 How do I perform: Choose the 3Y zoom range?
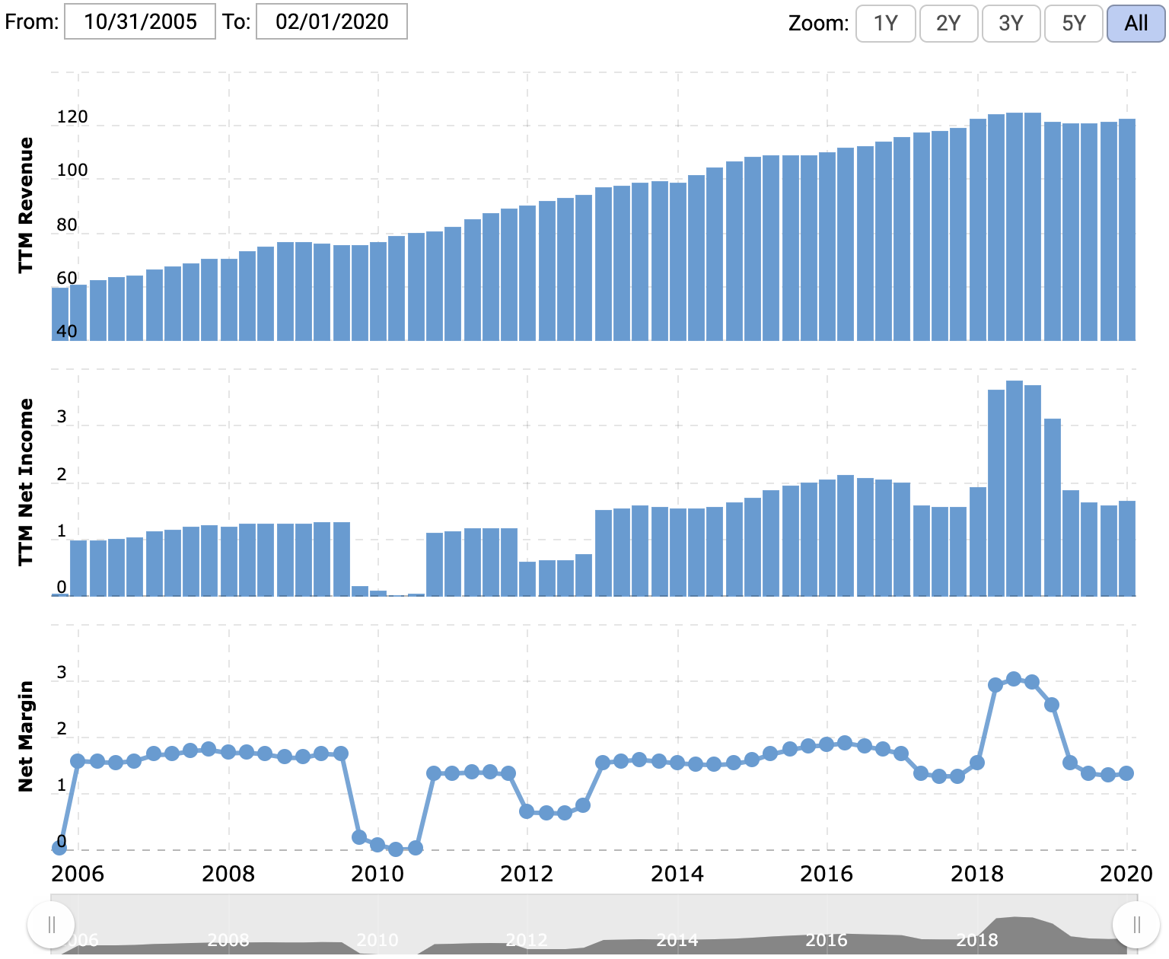coord(1011,24)
